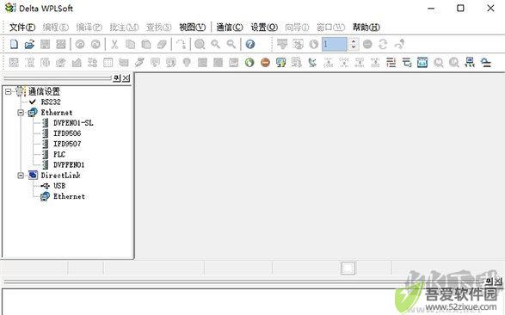Open the 通信(C) menu
The image size is (505, 315).
[x=230, y=28]
